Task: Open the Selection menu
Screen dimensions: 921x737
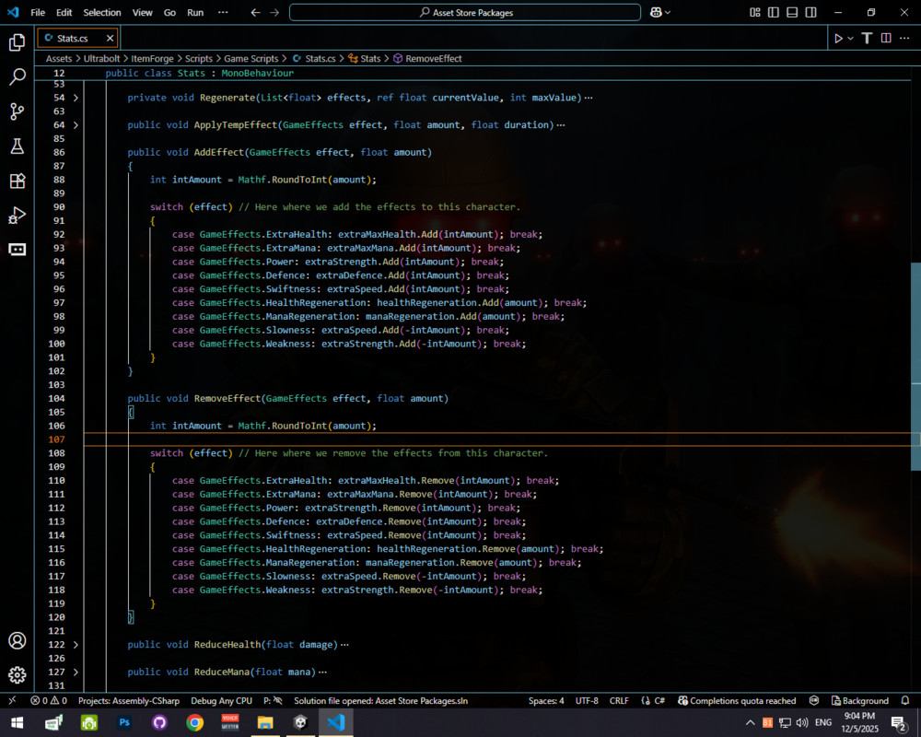Action: [x=101, y=13]
